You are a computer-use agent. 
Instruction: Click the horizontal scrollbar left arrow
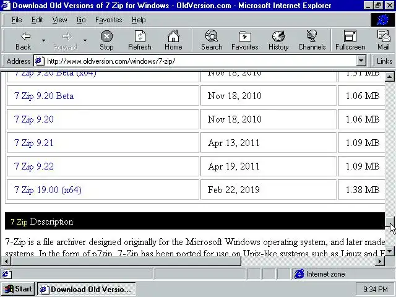coord(6,261)
